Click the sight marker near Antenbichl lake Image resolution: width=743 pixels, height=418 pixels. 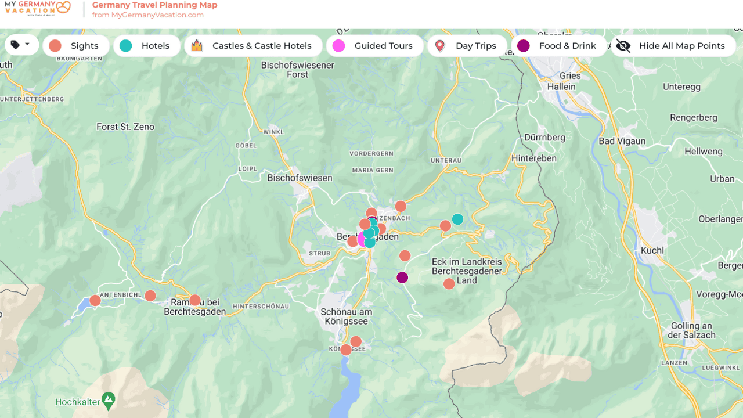[95, 301]
